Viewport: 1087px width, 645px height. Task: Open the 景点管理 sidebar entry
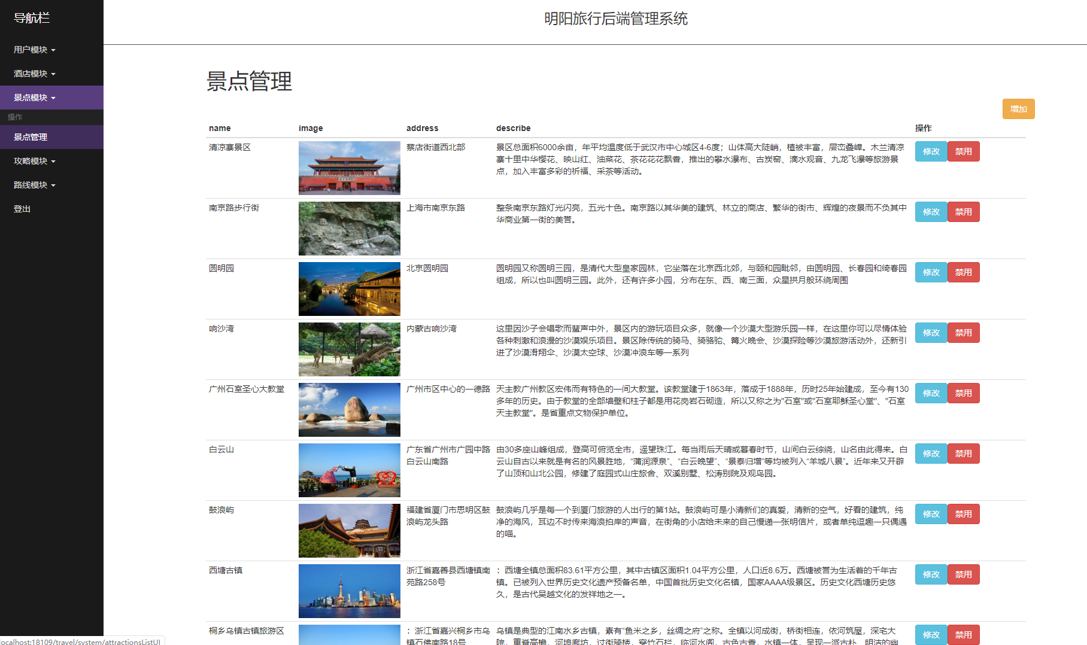click(31, 137)
